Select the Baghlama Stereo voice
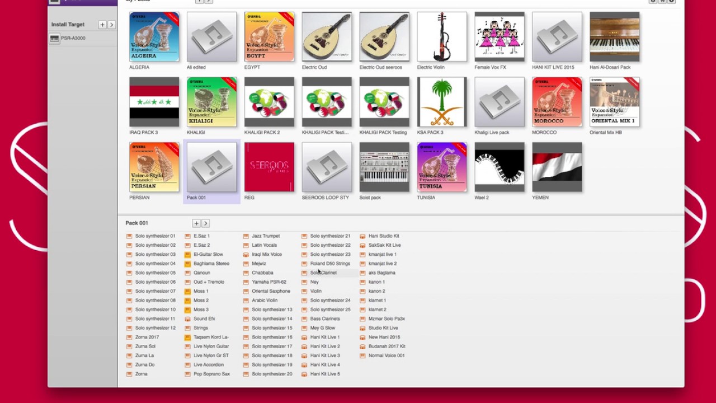 click(x=211, y=264)
